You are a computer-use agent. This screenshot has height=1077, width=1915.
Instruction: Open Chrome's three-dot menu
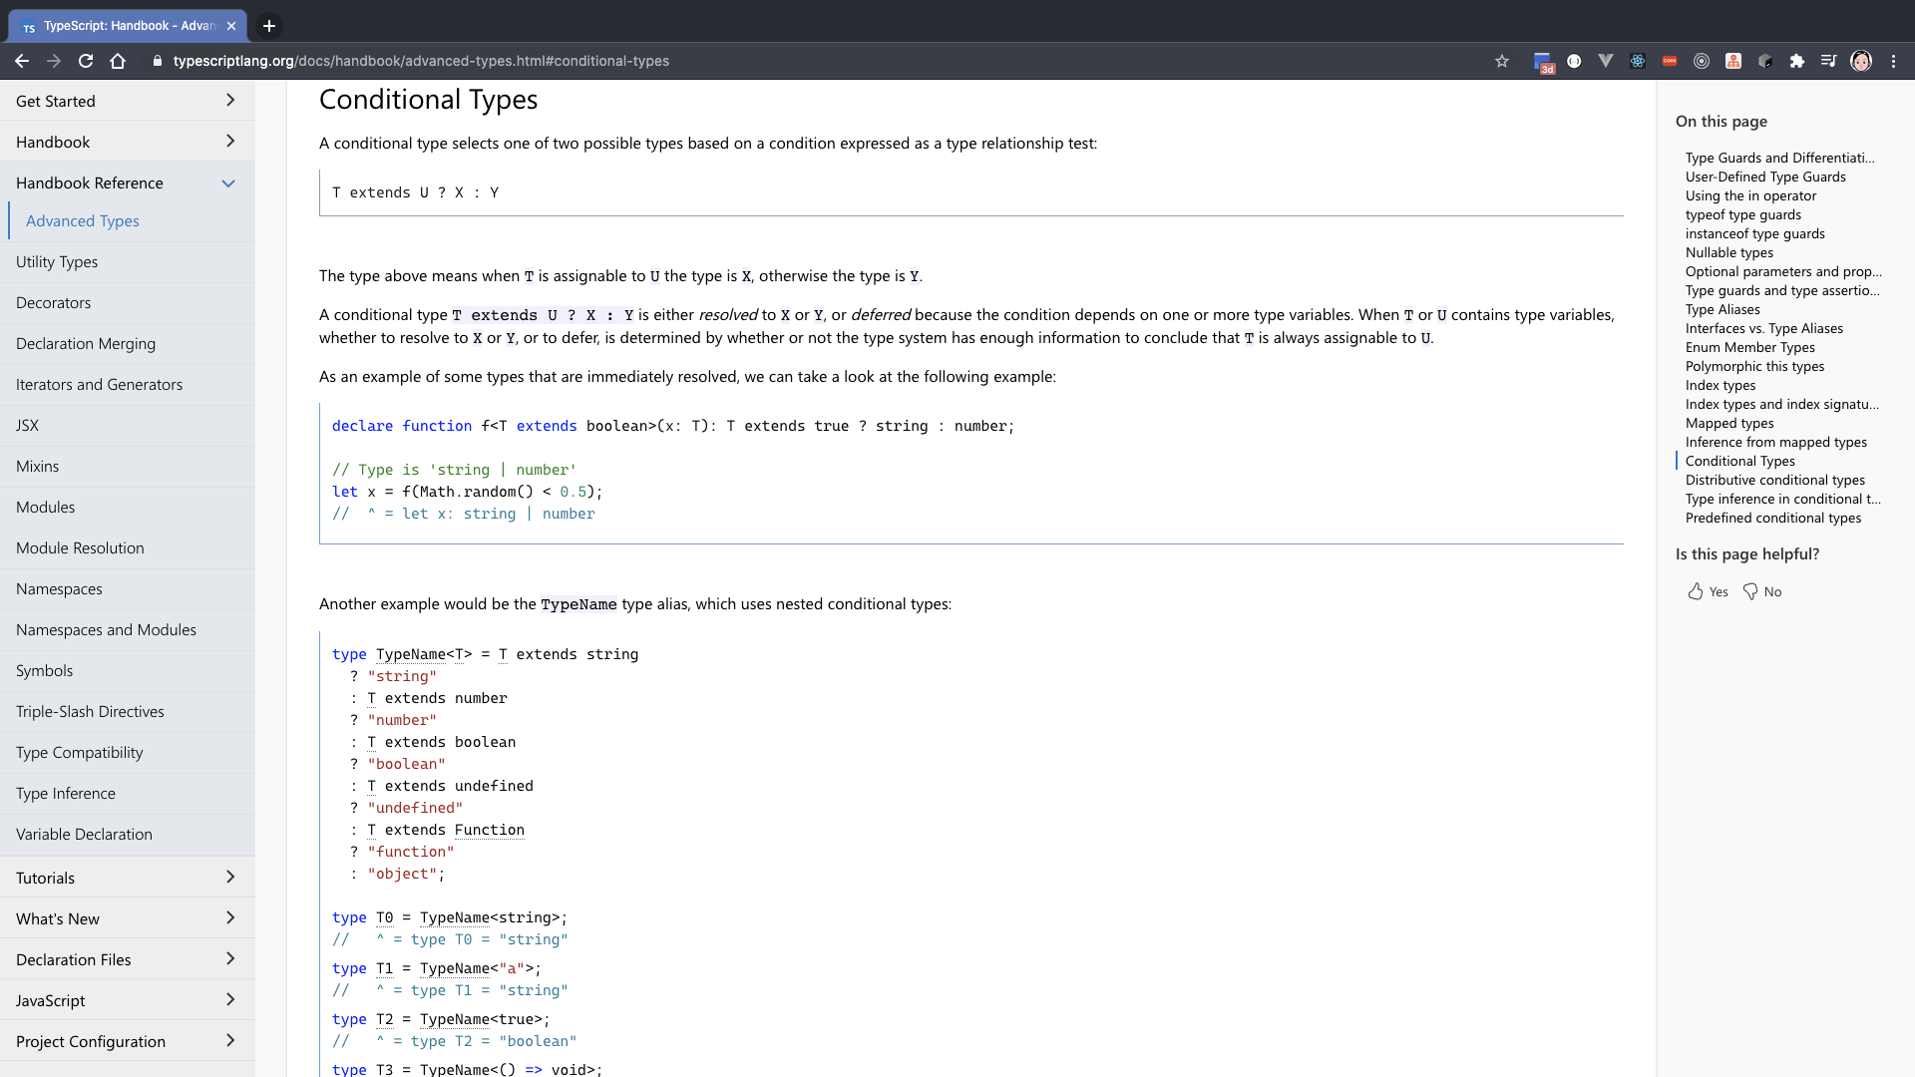click(x=1893, y=61)
